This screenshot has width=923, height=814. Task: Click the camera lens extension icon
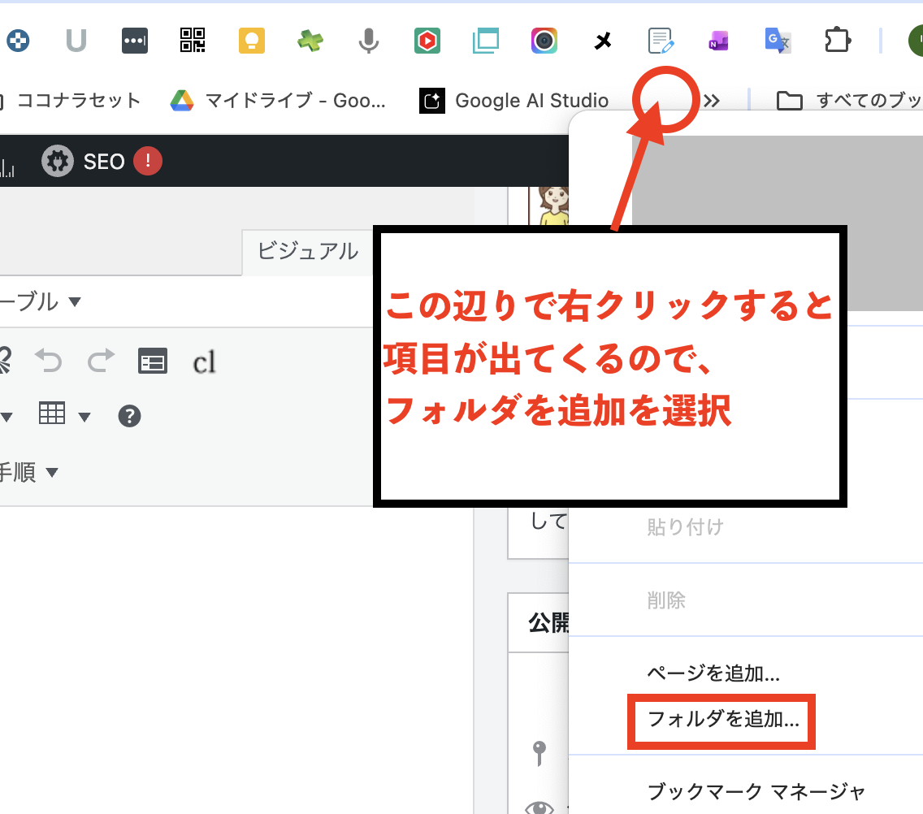[544, 41]
